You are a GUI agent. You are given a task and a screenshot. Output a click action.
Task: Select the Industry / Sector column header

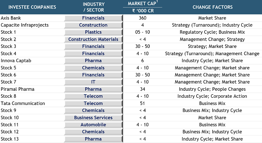coord(93,7)
